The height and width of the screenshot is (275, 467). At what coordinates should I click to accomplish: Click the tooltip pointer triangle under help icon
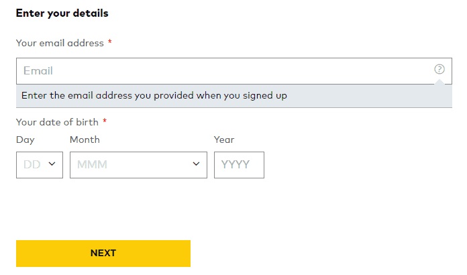(x=439, y=82)
